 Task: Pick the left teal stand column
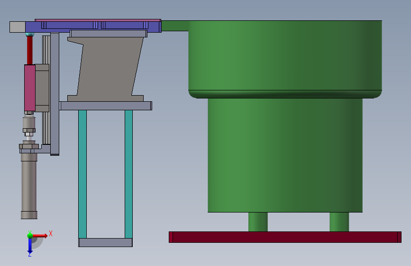coord(82,174)
